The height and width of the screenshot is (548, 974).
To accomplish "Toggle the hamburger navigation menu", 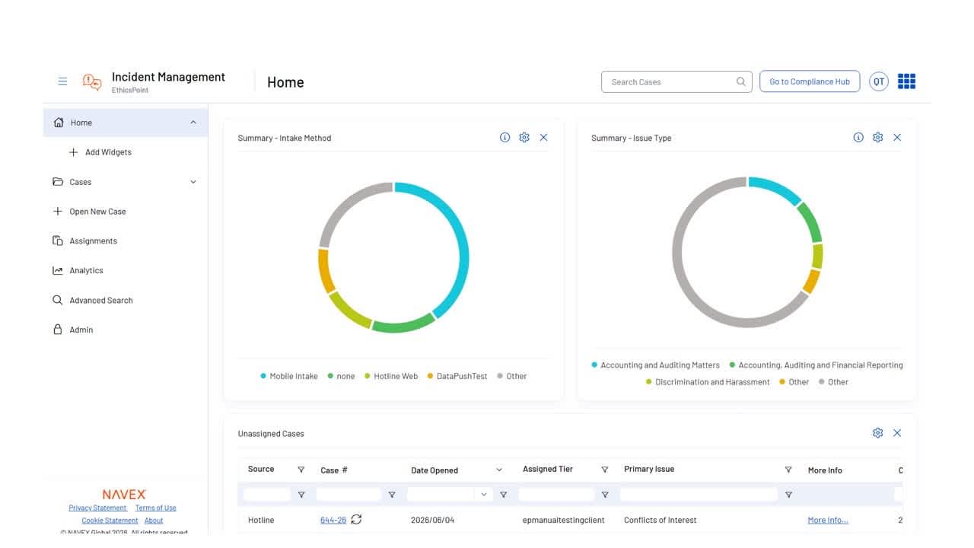I will pos(62,81).
